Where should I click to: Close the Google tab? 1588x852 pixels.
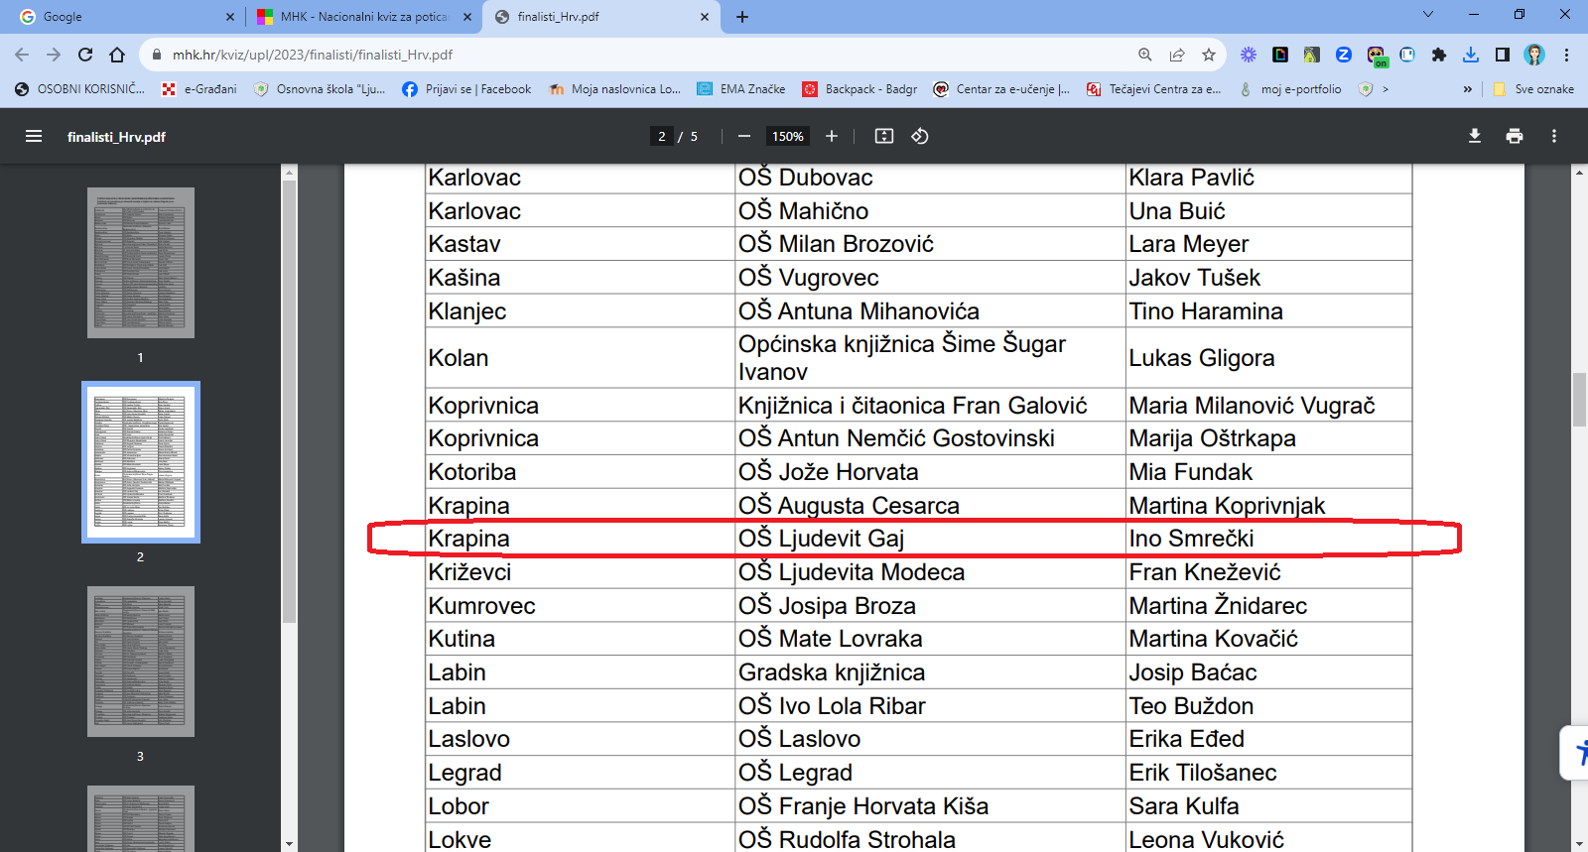(230, 17)
